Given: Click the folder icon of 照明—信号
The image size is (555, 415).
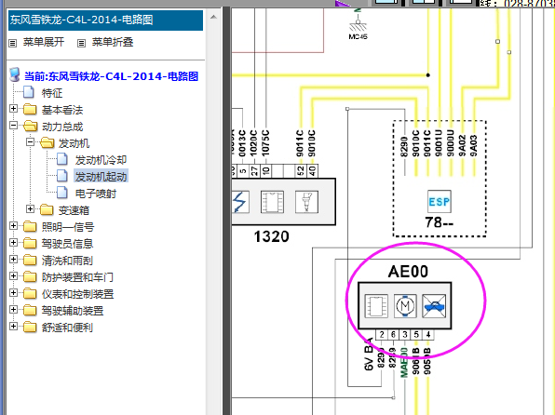Looking at the screenshot, I should [x=30, y=226].
